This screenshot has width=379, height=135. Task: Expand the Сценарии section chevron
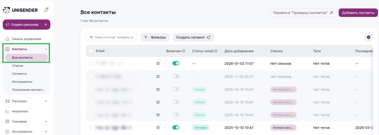click(x=46, y=121)
